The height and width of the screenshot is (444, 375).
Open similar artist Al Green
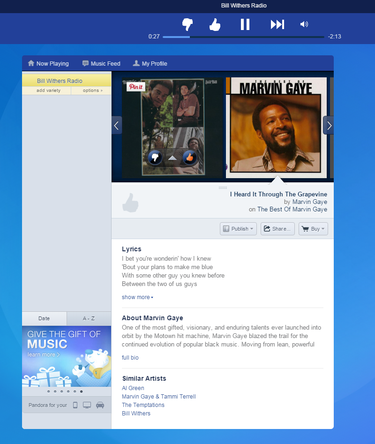133,388
